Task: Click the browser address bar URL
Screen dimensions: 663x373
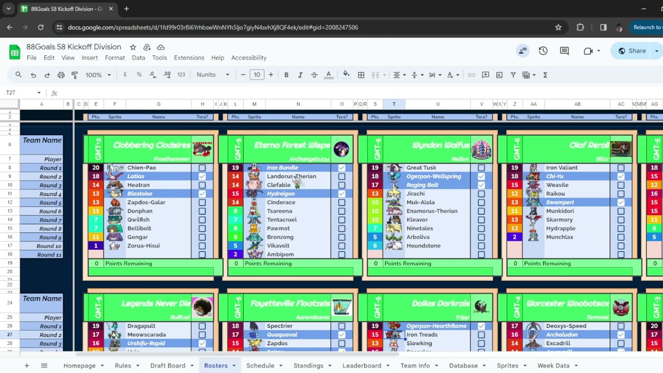Action: (213, 27)
